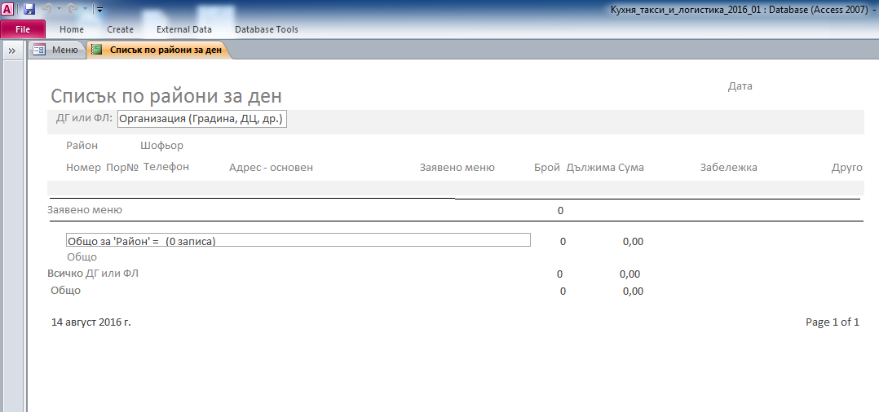The height and width of the screenshot is (412, 879).
Task: Open the Database Tools ribbon tab
Action: tap(267, 29)
